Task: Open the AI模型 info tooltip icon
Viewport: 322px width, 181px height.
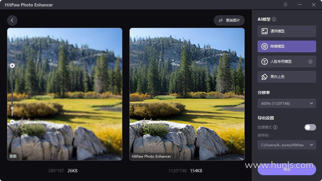Action: [x=274, y=19]
